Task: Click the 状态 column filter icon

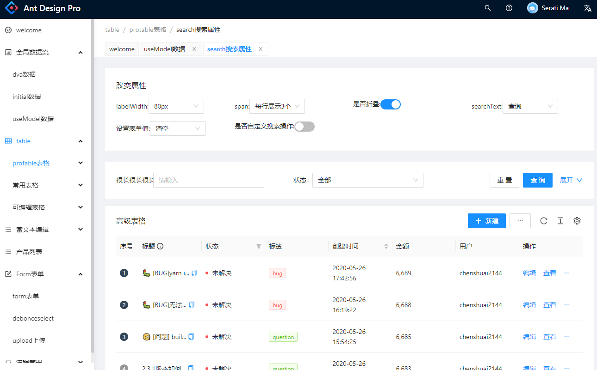Action: click(x=259, y=247)
